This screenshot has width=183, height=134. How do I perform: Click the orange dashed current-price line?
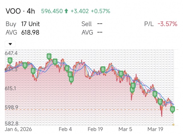91,110
